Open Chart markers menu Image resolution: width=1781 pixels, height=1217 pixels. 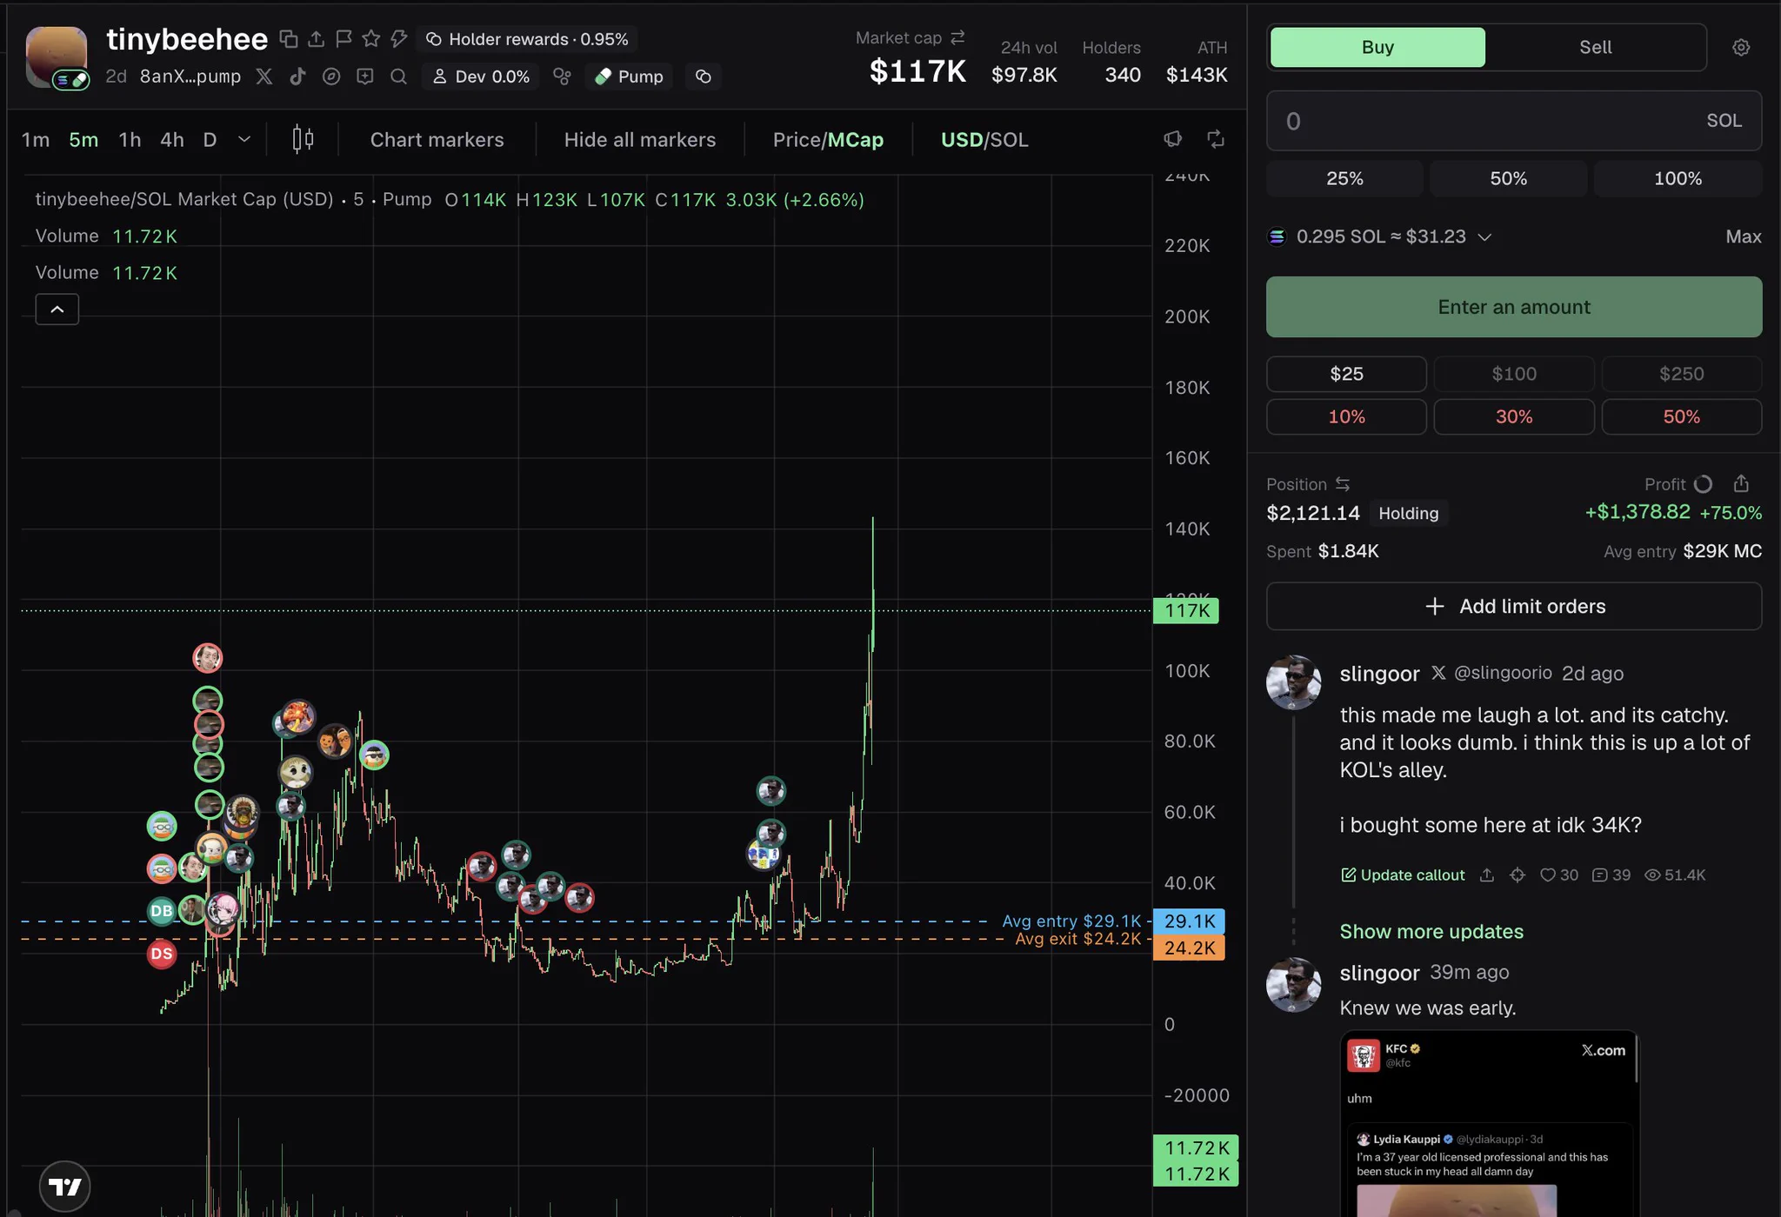[437, 140]
